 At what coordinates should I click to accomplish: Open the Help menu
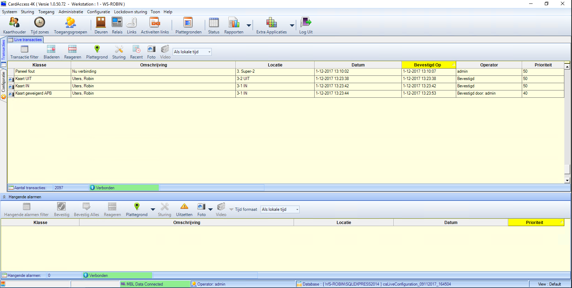[x=168, y=12]
